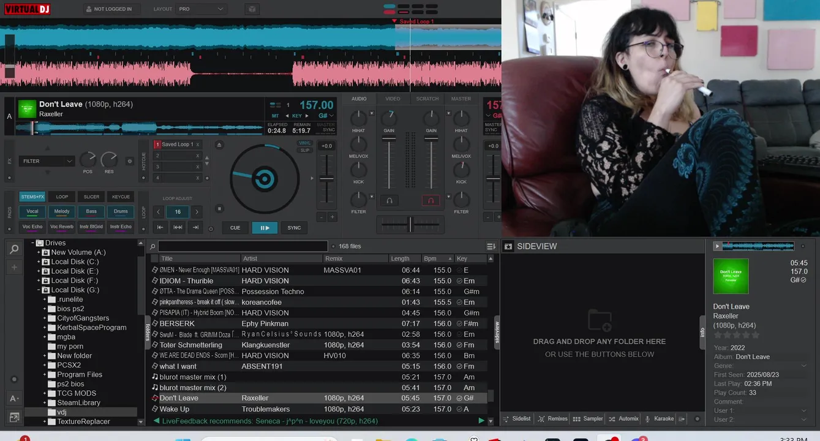Viewport: 820px width, 441px height.
Task: Delete Saved Loop 1 hotcue with x
Action: [198, 145]
